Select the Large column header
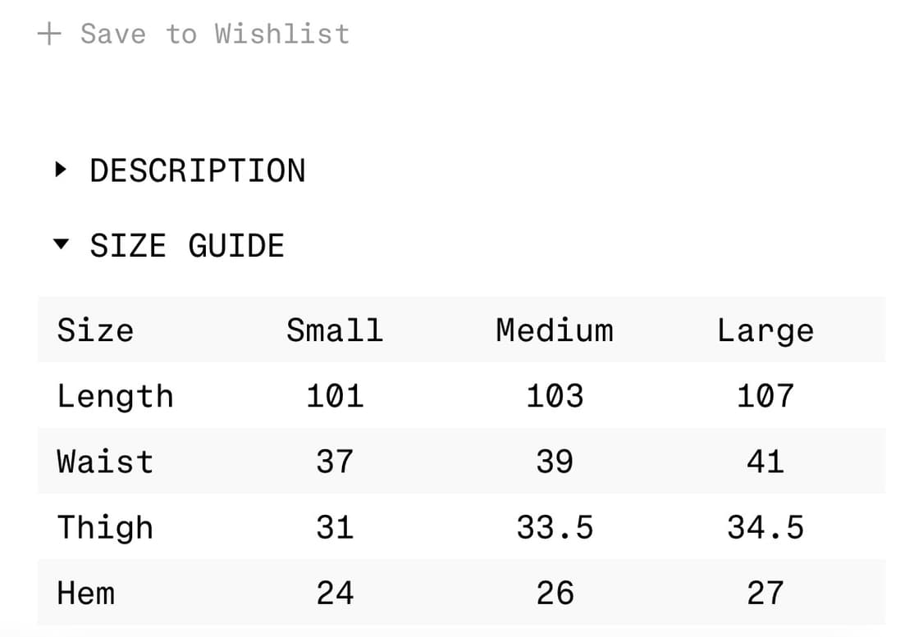Screen dimensions: 923x637 pyautogui.click(x=765, y=330)
